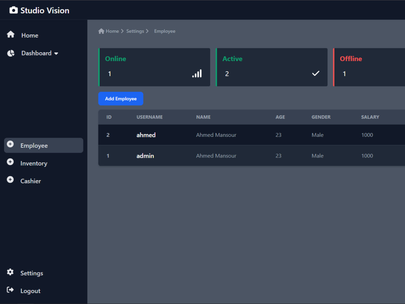Click the Home house icon in sidebar
Viewport: 405px width, 304px height.
11,34
